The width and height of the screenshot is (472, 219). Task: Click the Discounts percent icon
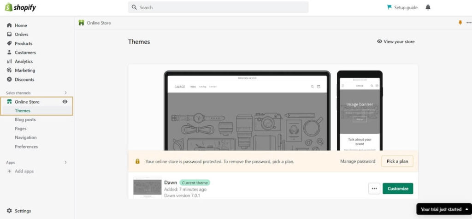(9, 79)
